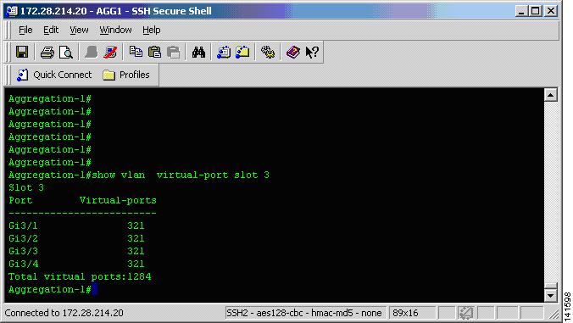The image size is (573, 323).
Task: Click the Disconnect toolbar icon
Action: point(110,53)
